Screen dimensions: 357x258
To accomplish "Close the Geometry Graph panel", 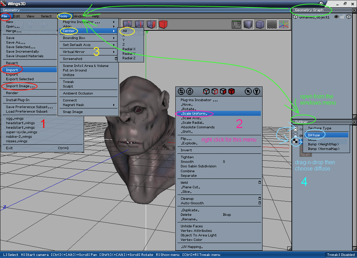I will click(354, 10).
